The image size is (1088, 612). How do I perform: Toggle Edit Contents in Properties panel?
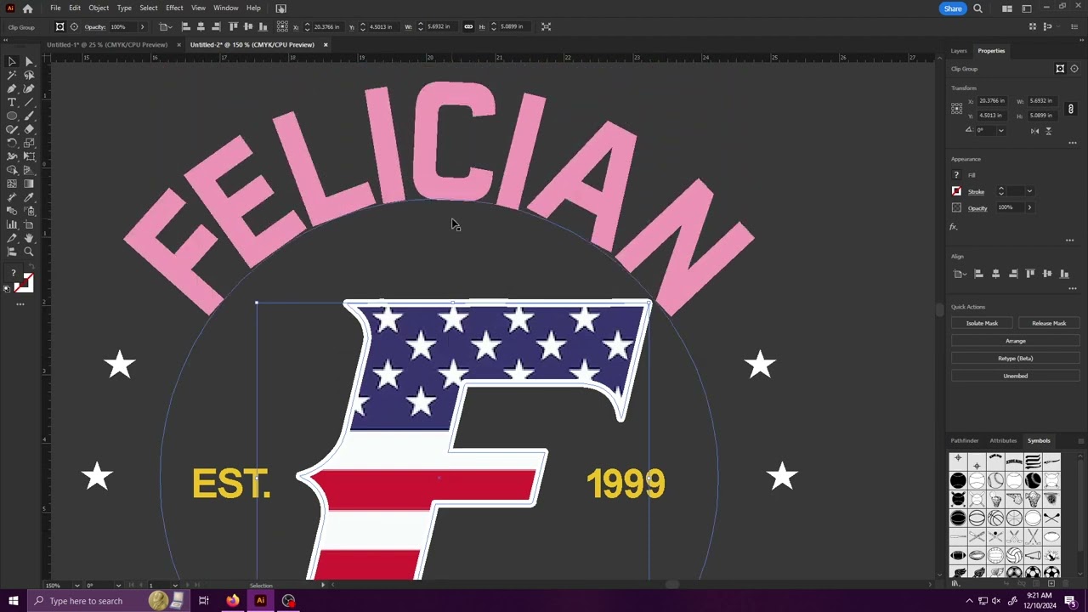[1074, 69]
